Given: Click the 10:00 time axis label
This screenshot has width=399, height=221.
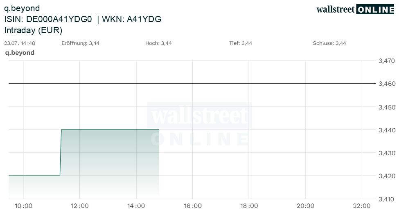Looking at the screenshot, I should point(23,206).
